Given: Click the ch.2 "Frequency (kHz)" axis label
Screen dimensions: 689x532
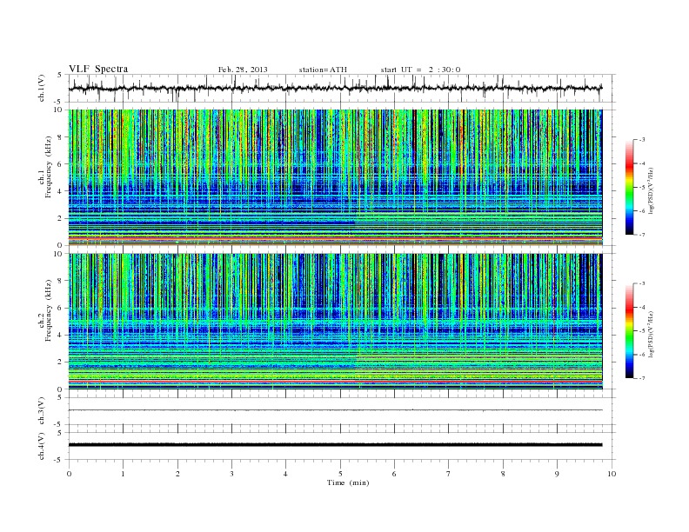Looking at the screenshot, I should tap(49, 310).
